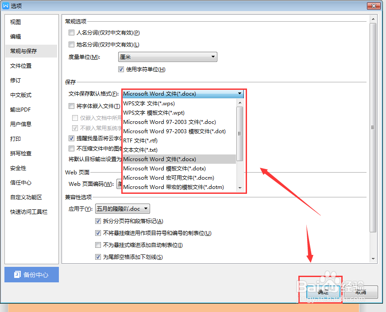Choose Microsoft Word 模板文件(*.dotx) format
The image size is (386, 312).
point(179,169)
